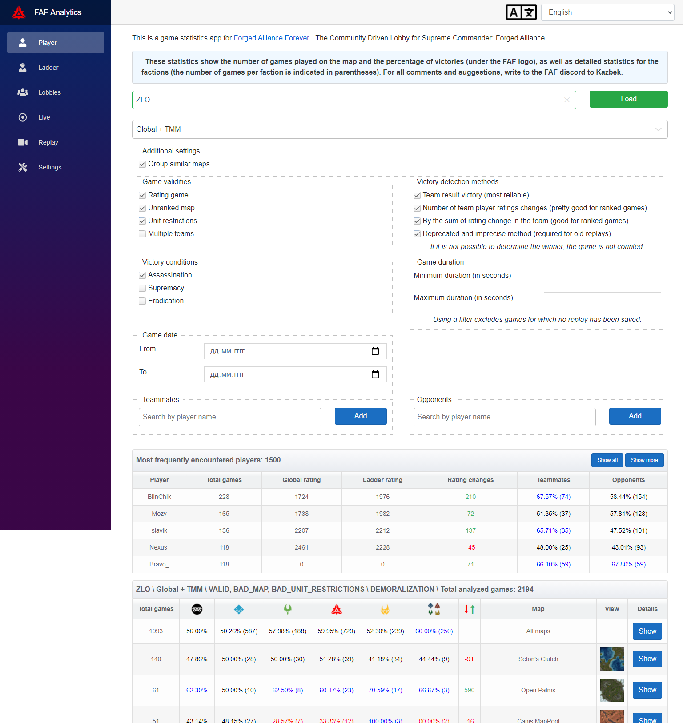This screenshot has width=683, height=723.
Task: Click the blue UEF faction column icon
Action: (239, 609)
